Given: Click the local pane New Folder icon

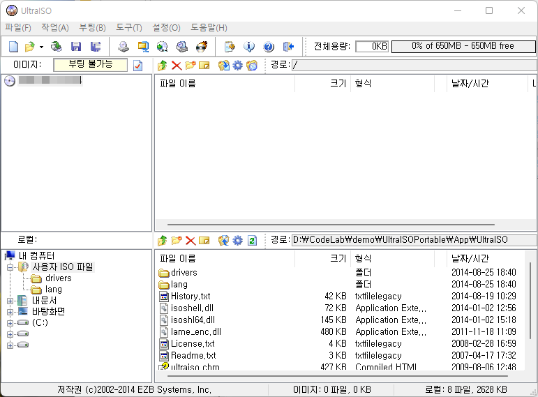Looking at the screenshot, I should (x=177, y=241).
